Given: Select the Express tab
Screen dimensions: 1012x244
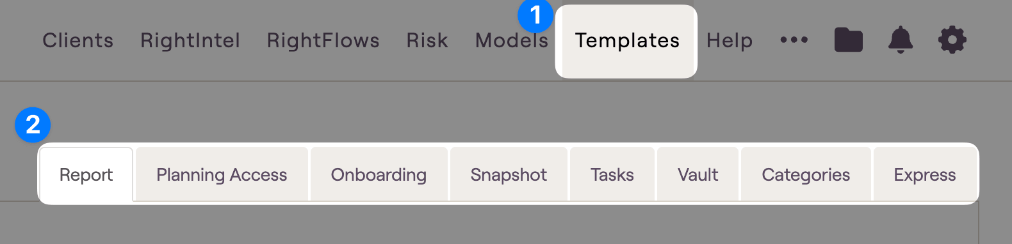Looking at the screenshot, I should pyautogui.click(x=925, y=174).
